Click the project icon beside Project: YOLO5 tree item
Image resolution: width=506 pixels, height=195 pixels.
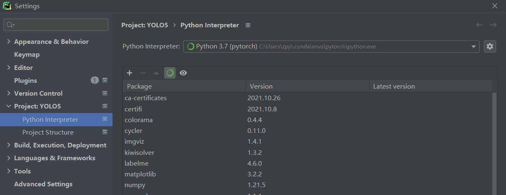point(105,106)
